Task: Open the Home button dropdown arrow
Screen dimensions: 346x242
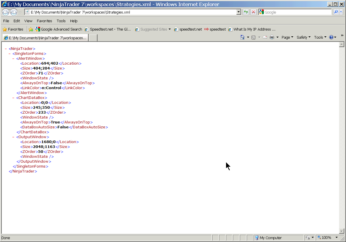Action: tap(248, 37)
